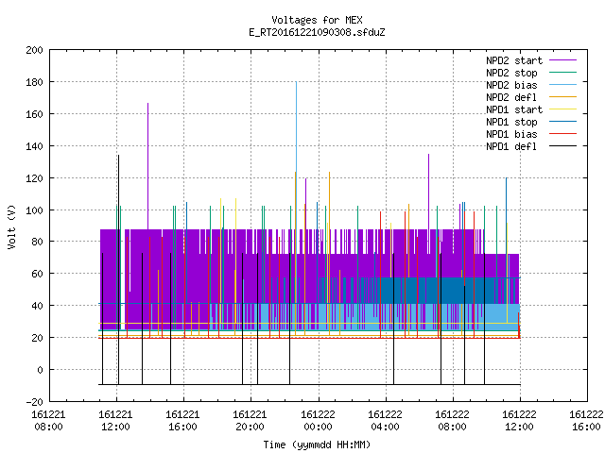Click the red NPD1 bias legend line
This screenshot has width=605, height=453.
[563, 134]
